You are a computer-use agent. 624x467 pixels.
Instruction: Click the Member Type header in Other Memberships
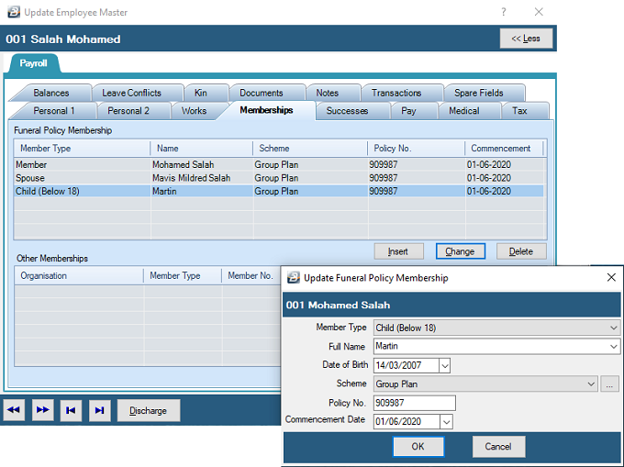(183, 275)
